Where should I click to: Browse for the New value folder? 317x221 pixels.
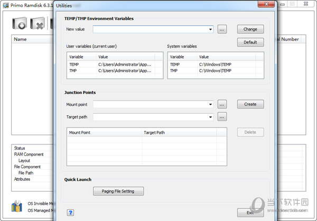click(x=222, y=30)
